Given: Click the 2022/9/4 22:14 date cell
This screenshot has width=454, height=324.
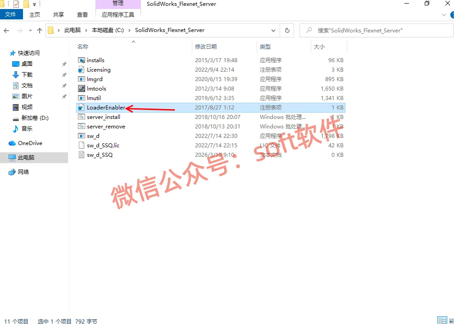Looking at the screenshot, I should pos(214,70).
